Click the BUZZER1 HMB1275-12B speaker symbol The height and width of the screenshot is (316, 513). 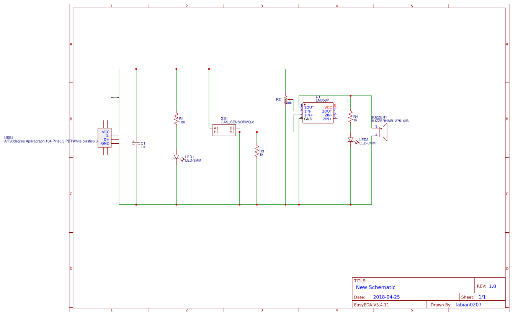[x=384, y=132]
